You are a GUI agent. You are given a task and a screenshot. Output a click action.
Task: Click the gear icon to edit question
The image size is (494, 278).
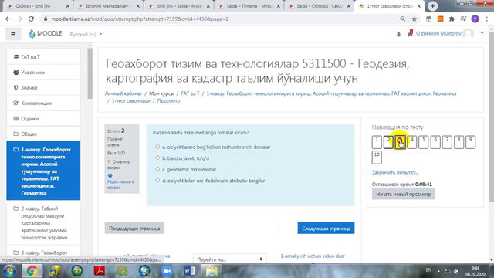click(110, 175)
